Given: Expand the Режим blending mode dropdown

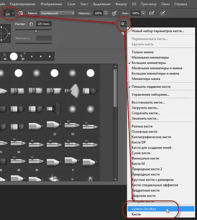Looking at the screenshot, I should pyautogui.click(x=57, y=13).
